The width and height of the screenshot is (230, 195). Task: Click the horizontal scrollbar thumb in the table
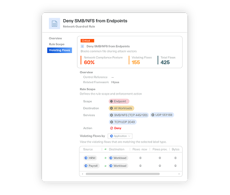tap(123, 174)
